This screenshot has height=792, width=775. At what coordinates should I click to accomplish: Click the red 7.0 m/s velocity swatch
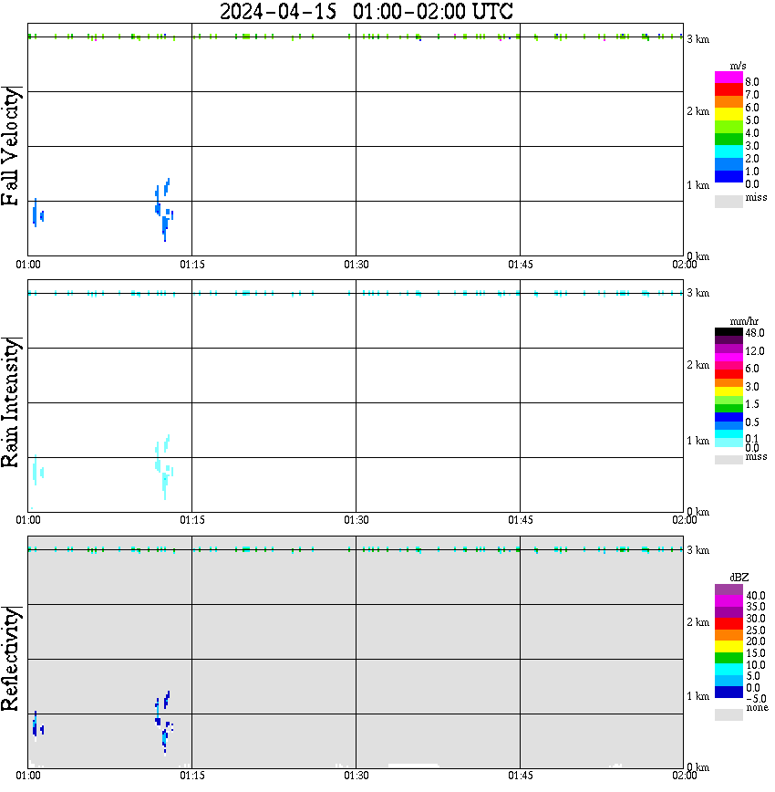728,89
